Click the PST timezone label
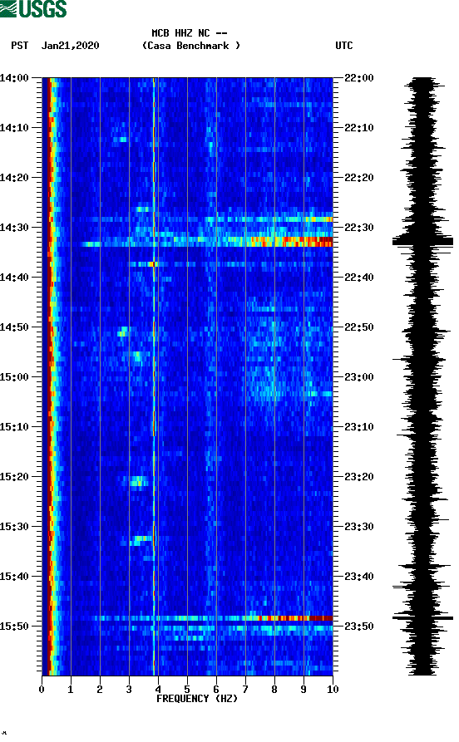 [x=19, y=46]
